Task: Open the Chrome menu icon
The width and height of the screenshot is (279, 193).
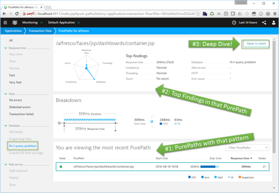Action: [x=275, y=14]
